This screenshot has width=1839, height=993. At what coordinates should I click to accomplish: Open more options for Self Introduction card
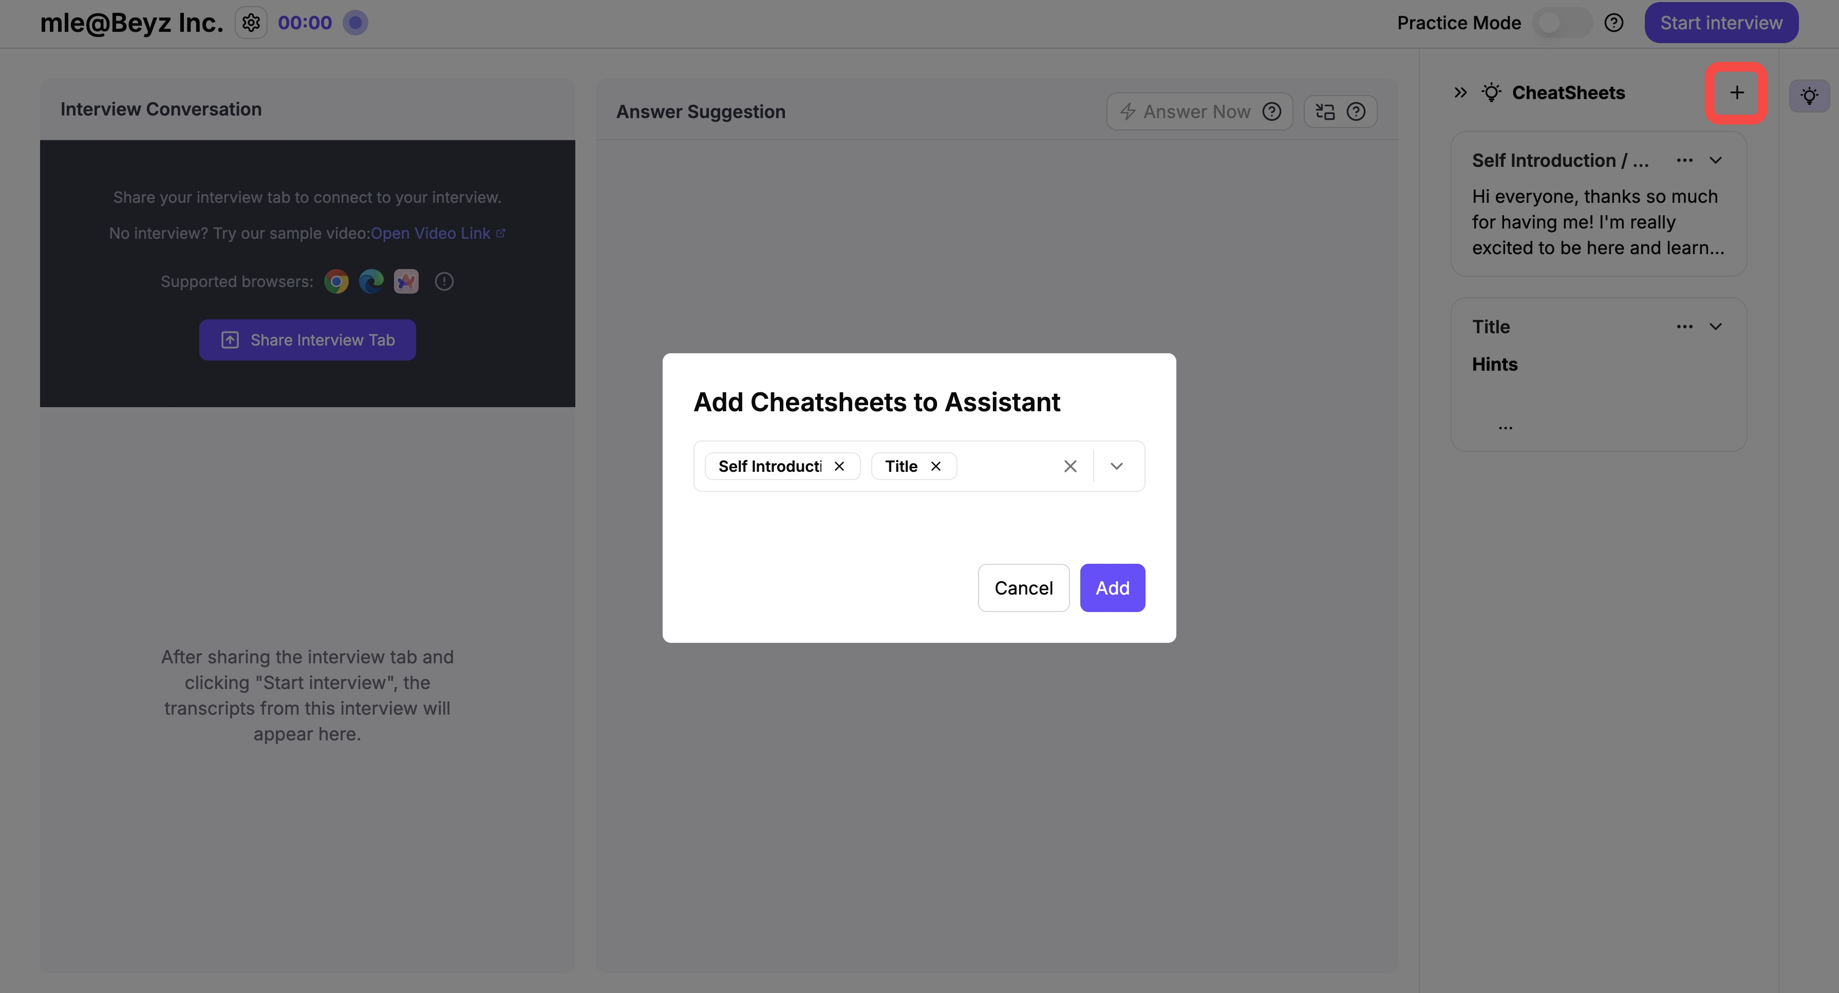coord(1684,161)
